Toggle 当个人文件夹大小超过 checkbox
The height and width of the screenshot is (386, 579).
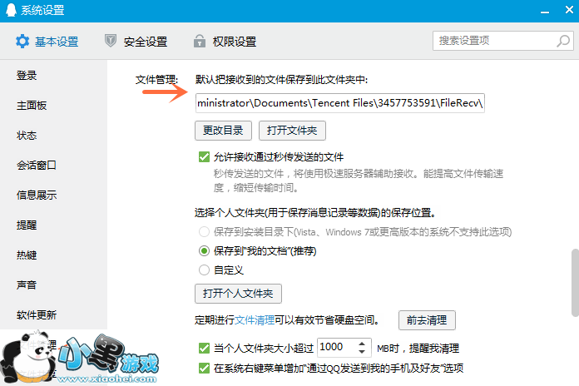[204, 349]
